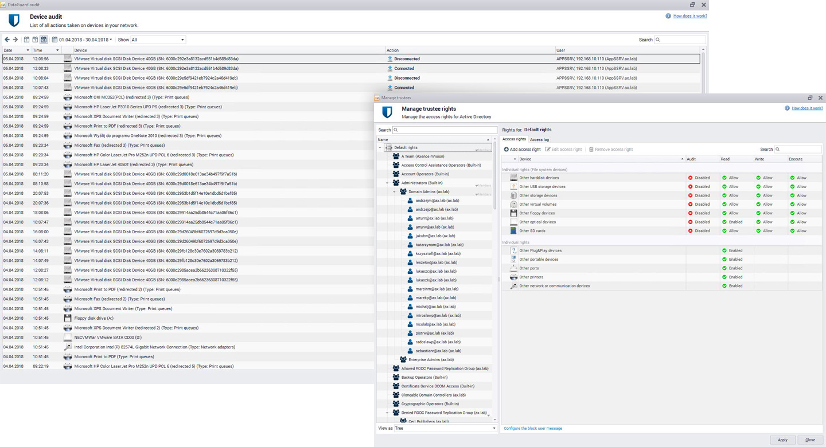
Task: Select the seven-day calendar view icon
Action: tap(35, 40)
